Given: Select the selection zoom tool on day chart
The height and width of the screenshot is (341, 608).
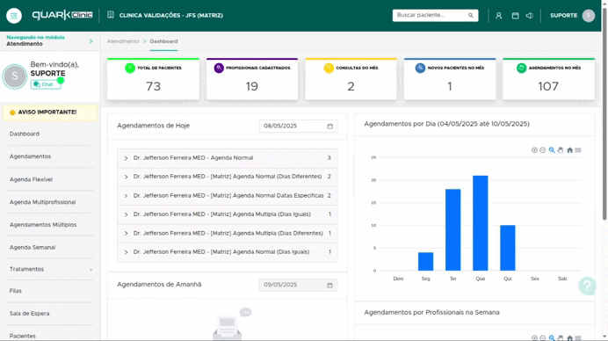Looking at the screenshot, I should (x=552, y=150).
